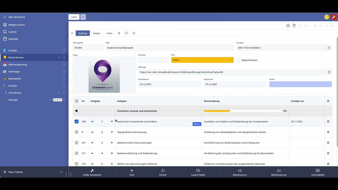
Task: Open the Kalender sidebar entry
Action: click(13, 39)
